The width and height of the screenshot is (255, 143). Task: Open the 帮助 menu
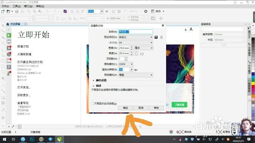coord(40,6)
